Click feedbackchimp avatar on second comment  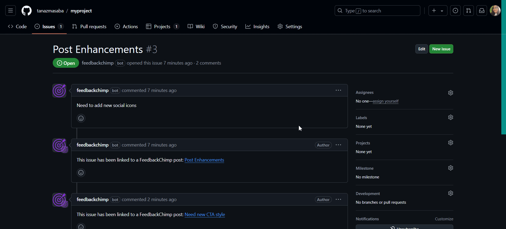59,145
